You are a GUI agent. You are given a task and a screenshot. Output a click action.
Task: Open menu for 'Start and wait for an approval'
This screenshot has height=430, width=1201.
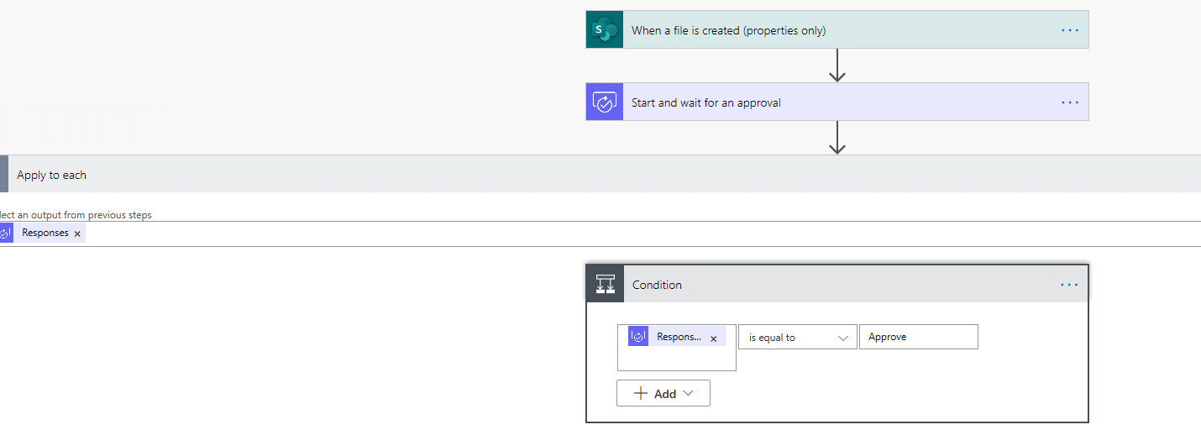[1069, 102]
